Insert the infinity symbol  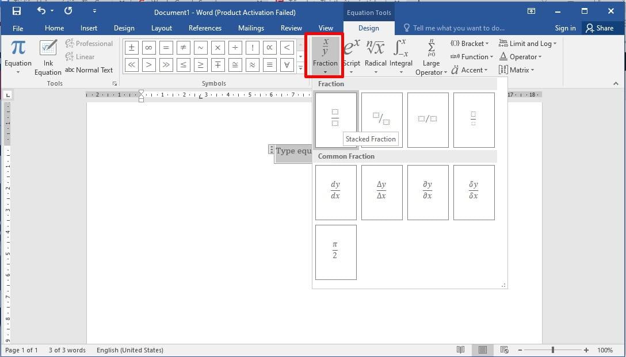tap(148, 48)
